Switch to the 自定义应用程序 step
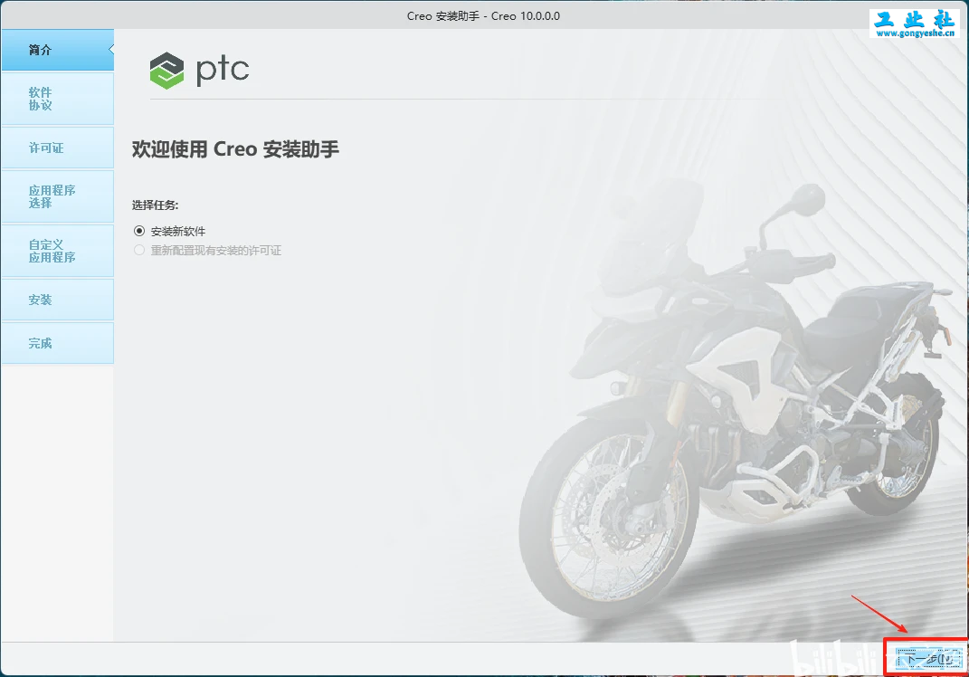The width and height of the screenshot is (969, 677). coord(58,251)
